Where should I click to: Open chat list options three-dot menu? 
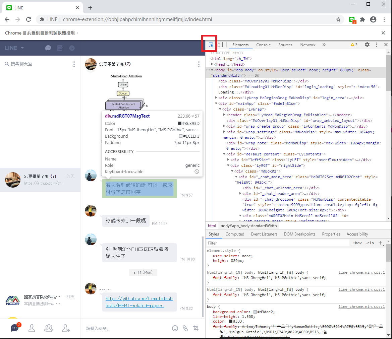point(74,64)
